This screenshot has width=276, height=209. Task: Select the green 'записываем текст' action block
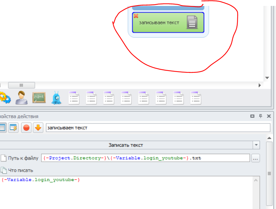pyautogui.click(x=168, y=23)
